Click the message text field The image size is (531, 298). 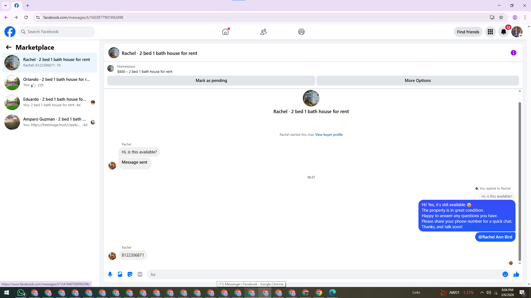click(x=324, y=274)
